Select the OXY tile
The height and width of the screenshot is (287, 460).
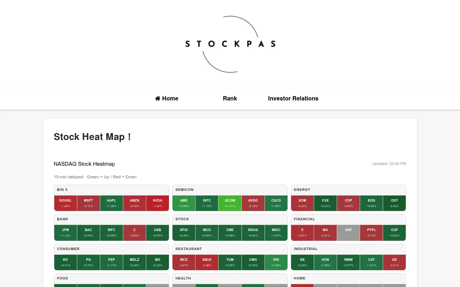coord(394,203)
